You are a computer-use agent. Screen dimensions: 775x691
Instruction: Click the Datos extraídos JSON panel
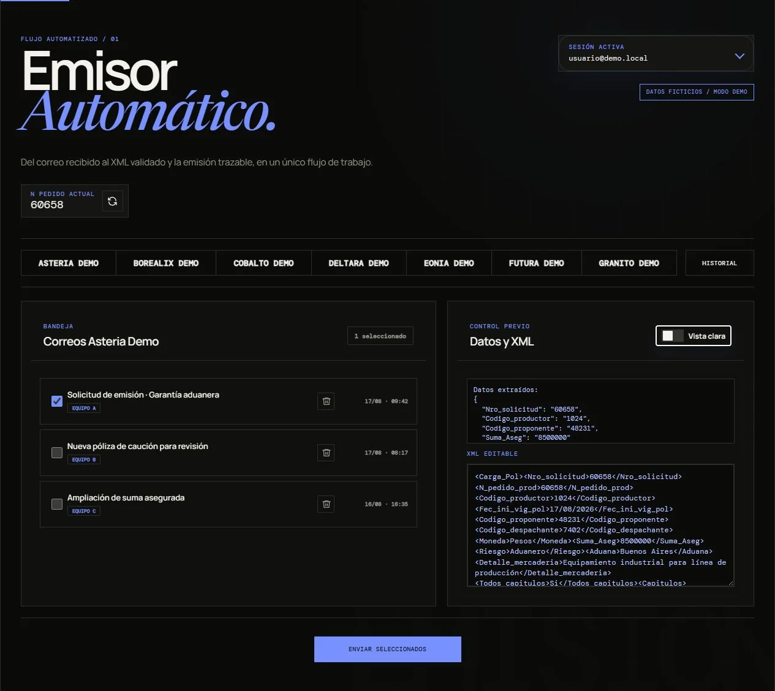click(x=600, y=411)
